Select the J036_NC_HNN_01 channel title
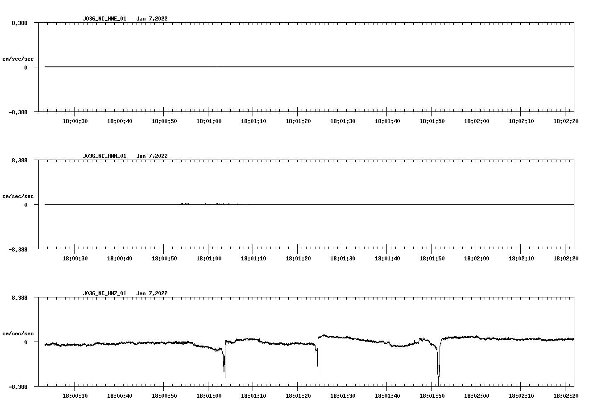This screenshot has height=412, width=606. 104,156
